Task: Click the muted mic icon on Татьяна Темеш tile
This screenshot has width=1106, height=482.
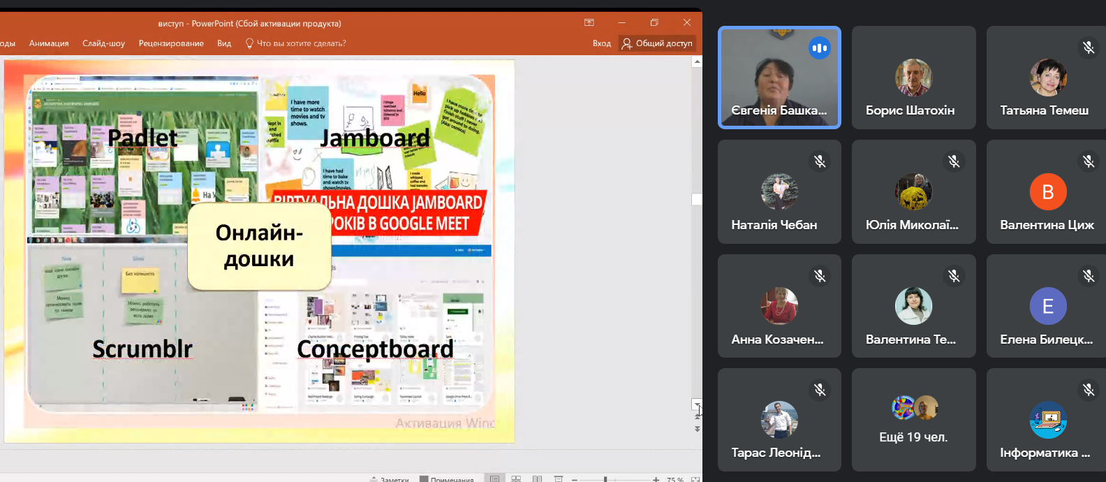Action: coord(1088,48)
